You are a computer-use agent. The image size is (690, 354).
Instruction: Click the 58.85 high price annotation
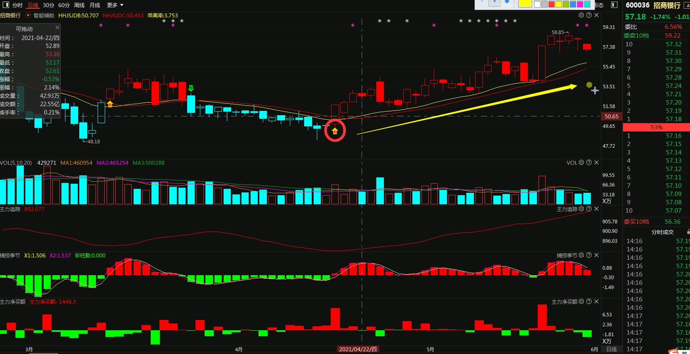560,32
